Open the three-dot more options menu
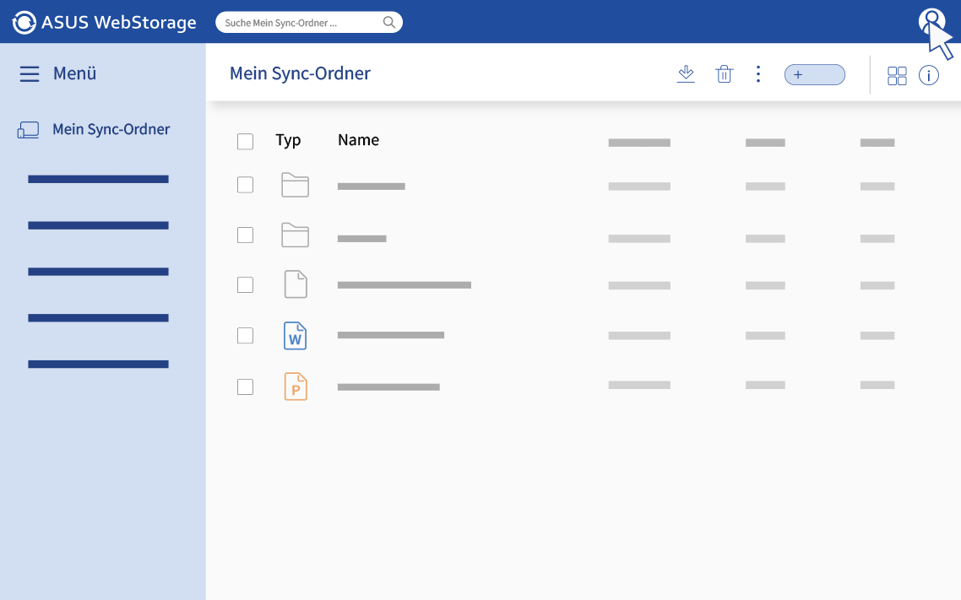The width and height of the screenshot is (961, 600). click(758, 74)
